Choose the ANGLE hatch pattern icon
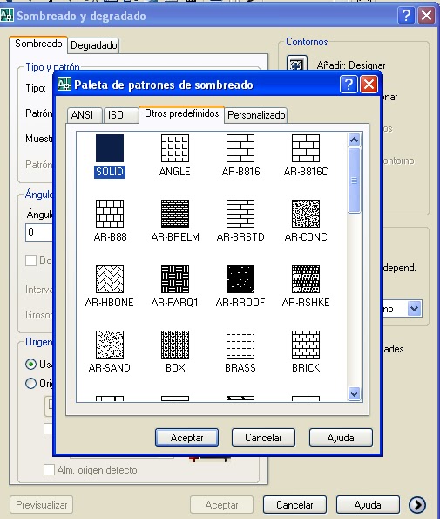The height and width of the screenshot is (519, 440). [175, 148]
